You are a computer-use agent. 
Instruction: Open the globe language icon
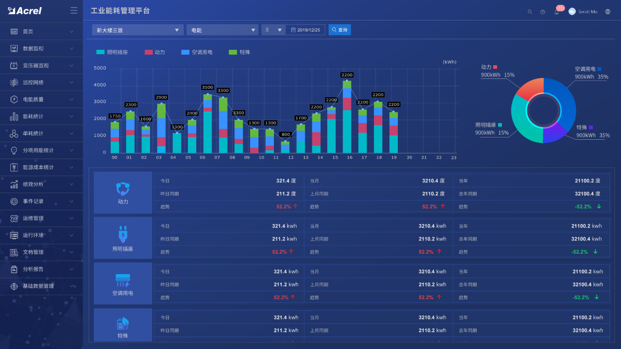point(608,12)
